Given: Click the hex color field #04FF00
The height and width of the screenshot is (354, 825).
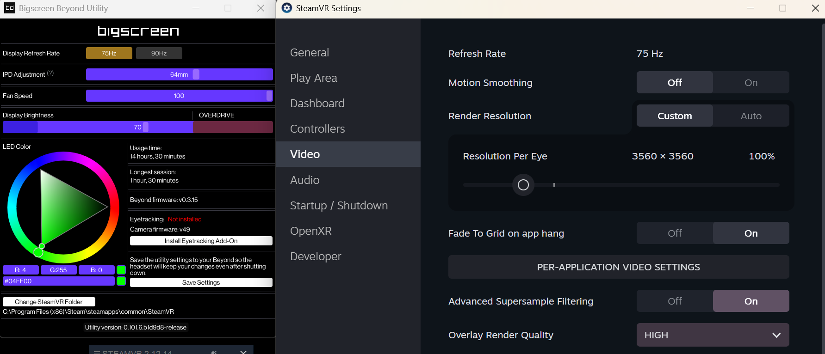Looking at the screenshot, I should point(59,281).
